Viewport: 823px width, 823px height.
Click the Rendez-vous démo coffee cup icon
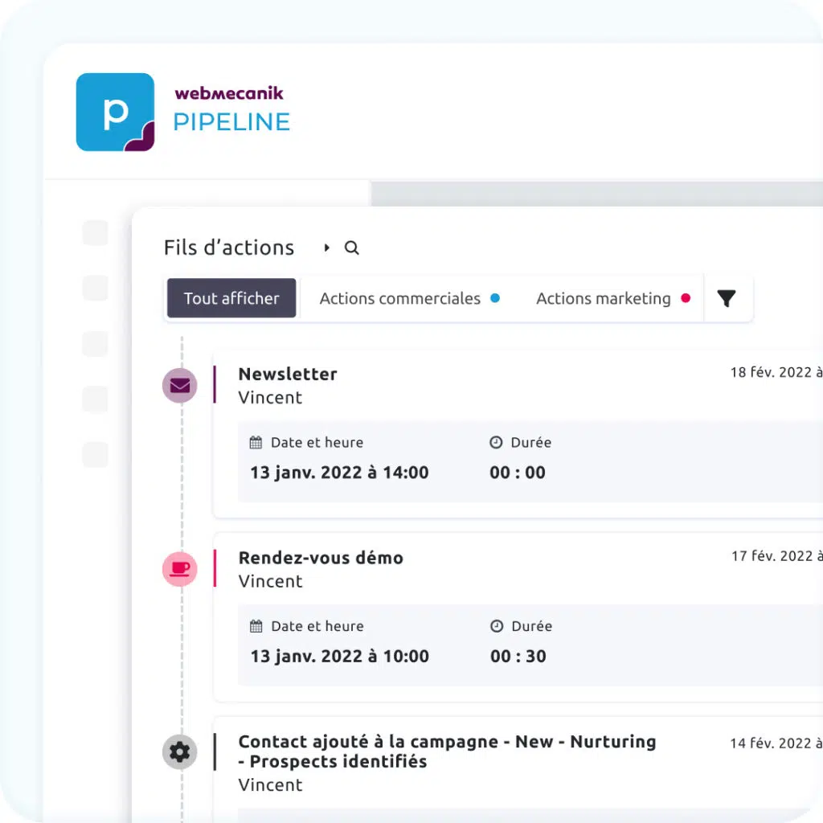click(x=180, y=569)
